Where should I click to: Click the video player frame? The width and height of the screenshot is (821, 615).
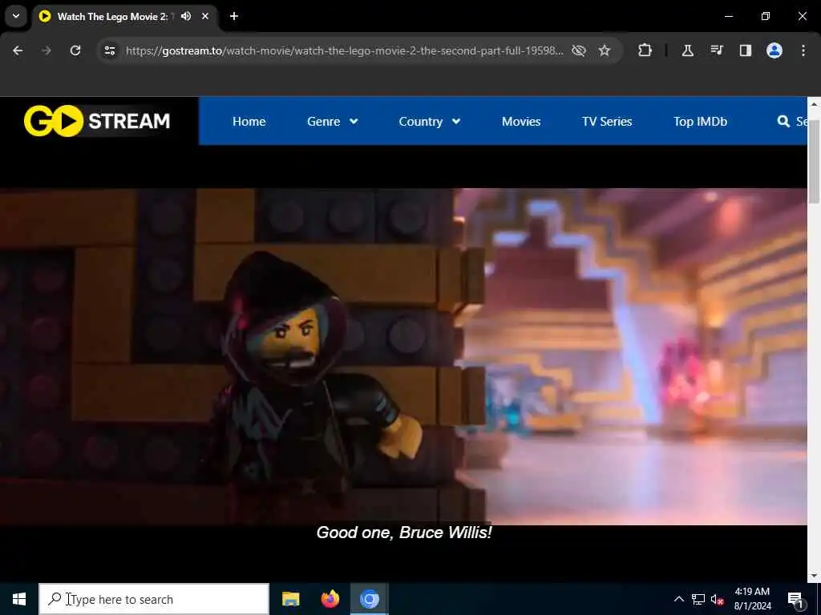[x=403, y=356]
